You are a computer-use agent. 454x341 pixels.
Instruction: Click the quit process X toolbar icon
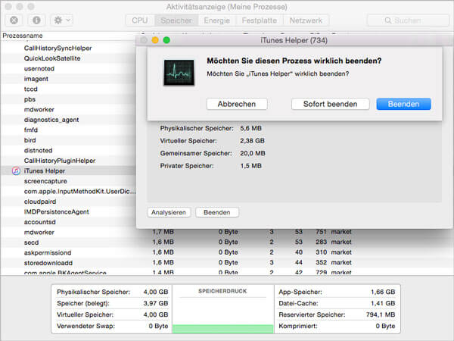tap(14, 20)
